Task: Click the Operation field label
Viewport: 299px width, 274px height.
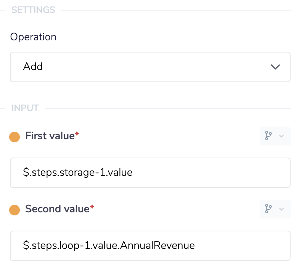Action: coord(33,37)
